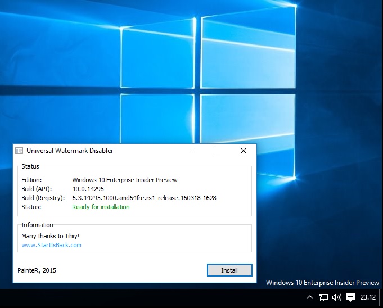This screenshot has width=383, height=308.
Task: Minimize the Universal Watermark Disabler window
Action: coord(192,151)
